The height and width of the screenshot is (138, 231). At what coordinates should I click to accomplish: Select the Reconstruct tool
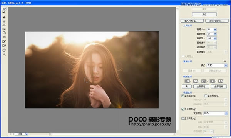pyautogui.click(x=4, y=13)
